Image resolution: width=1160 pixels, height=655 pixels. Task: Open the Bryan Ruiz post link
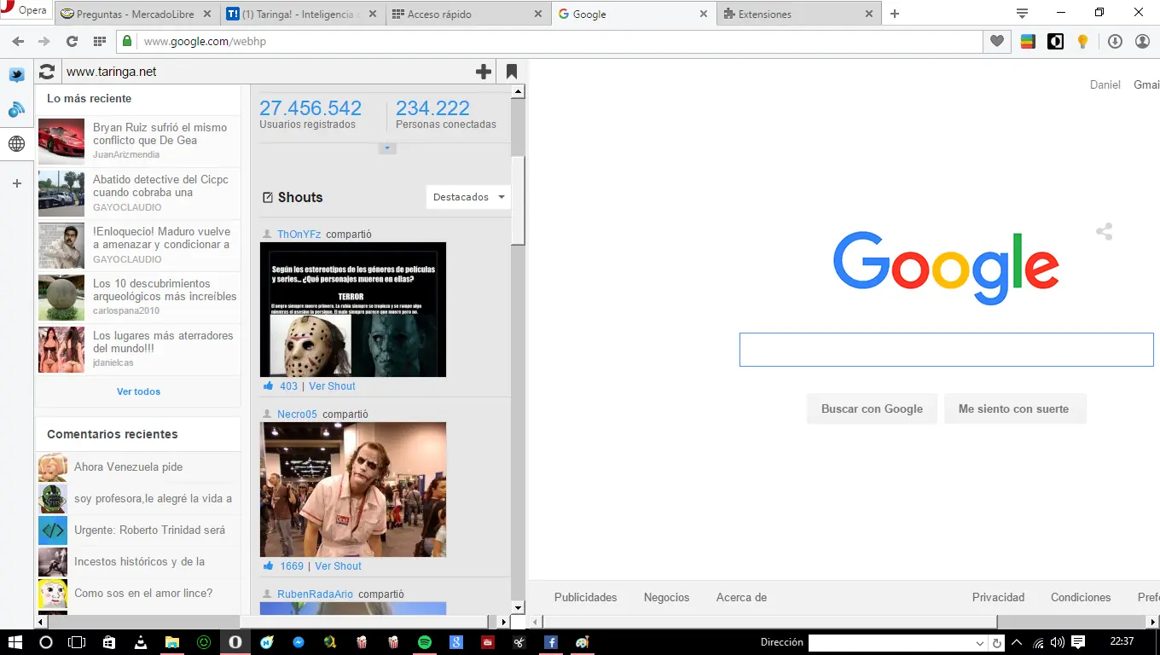[160, 134]
